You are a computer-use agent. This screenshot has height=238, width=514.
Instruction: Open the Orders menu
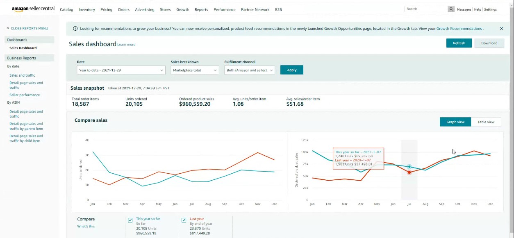click(x=124, y=9)
